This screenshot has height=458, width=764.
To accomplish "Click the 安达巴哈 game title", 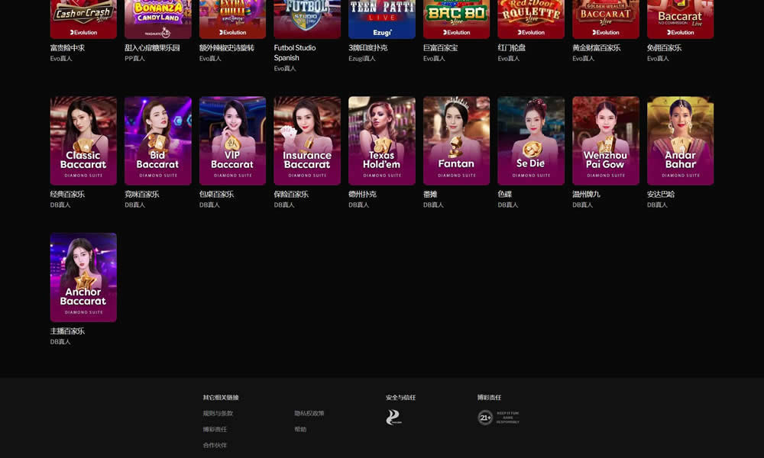I will [x=661, y=194].
